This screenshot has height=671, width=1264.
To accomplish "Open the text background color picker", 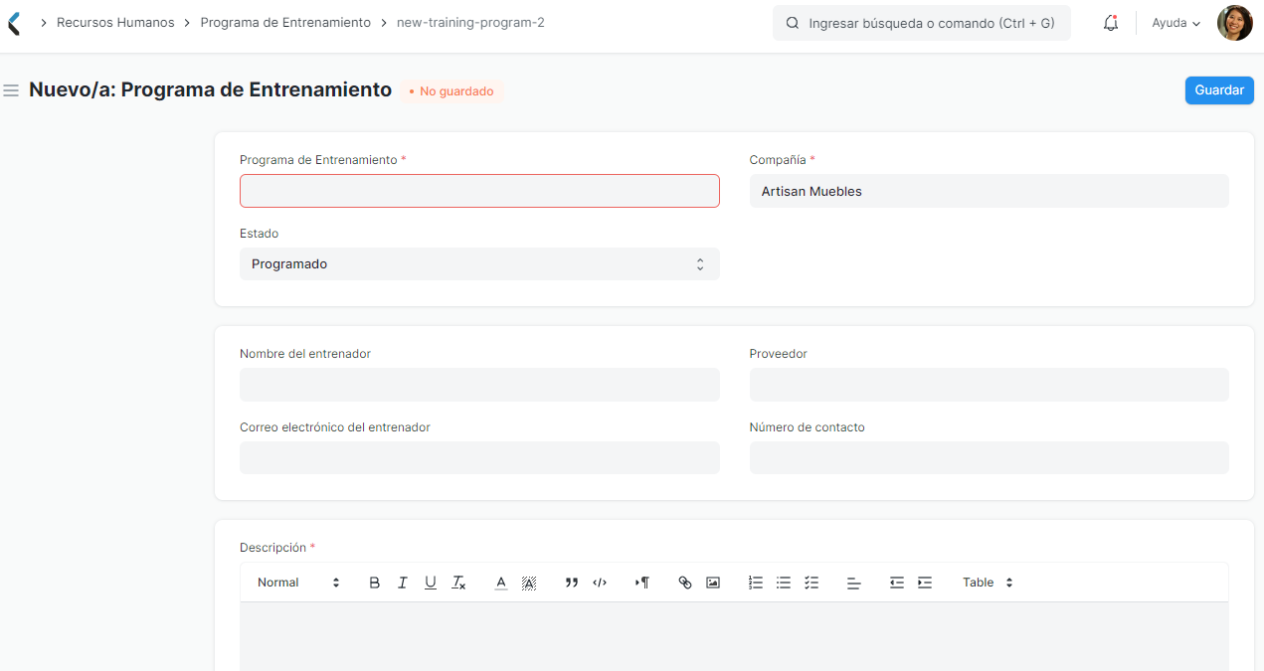I will coord(529,583).
